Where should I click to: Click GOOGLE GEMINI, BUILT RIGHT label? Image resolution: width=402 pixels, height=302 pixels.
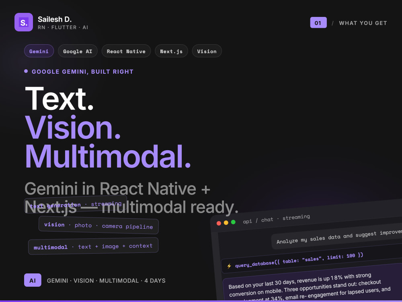[82, 72]
